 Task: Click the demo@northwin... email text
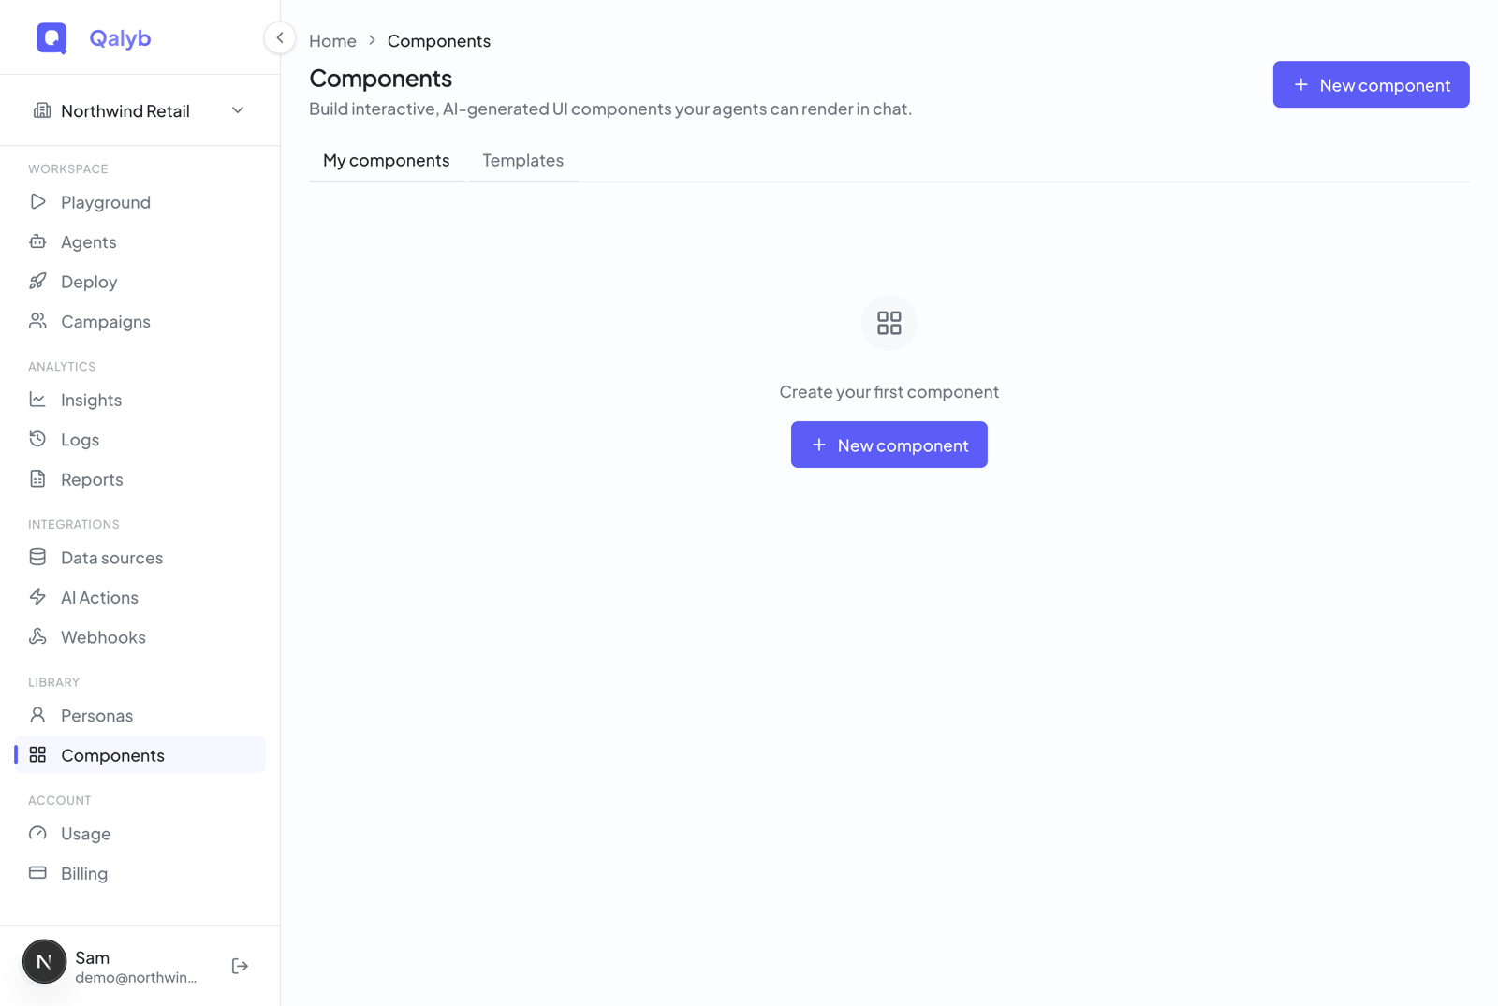[136, 977]
